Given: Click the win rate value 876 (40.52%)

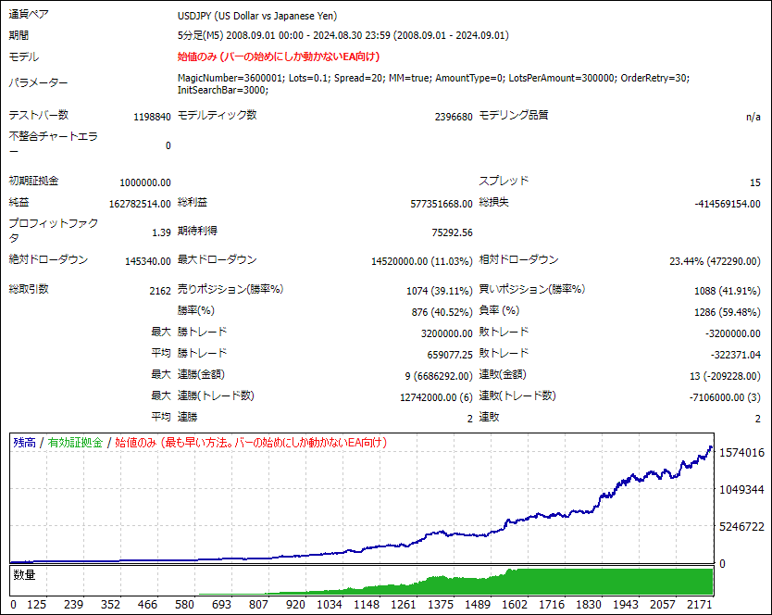Looking at the screenshot, I should [442, 312].
